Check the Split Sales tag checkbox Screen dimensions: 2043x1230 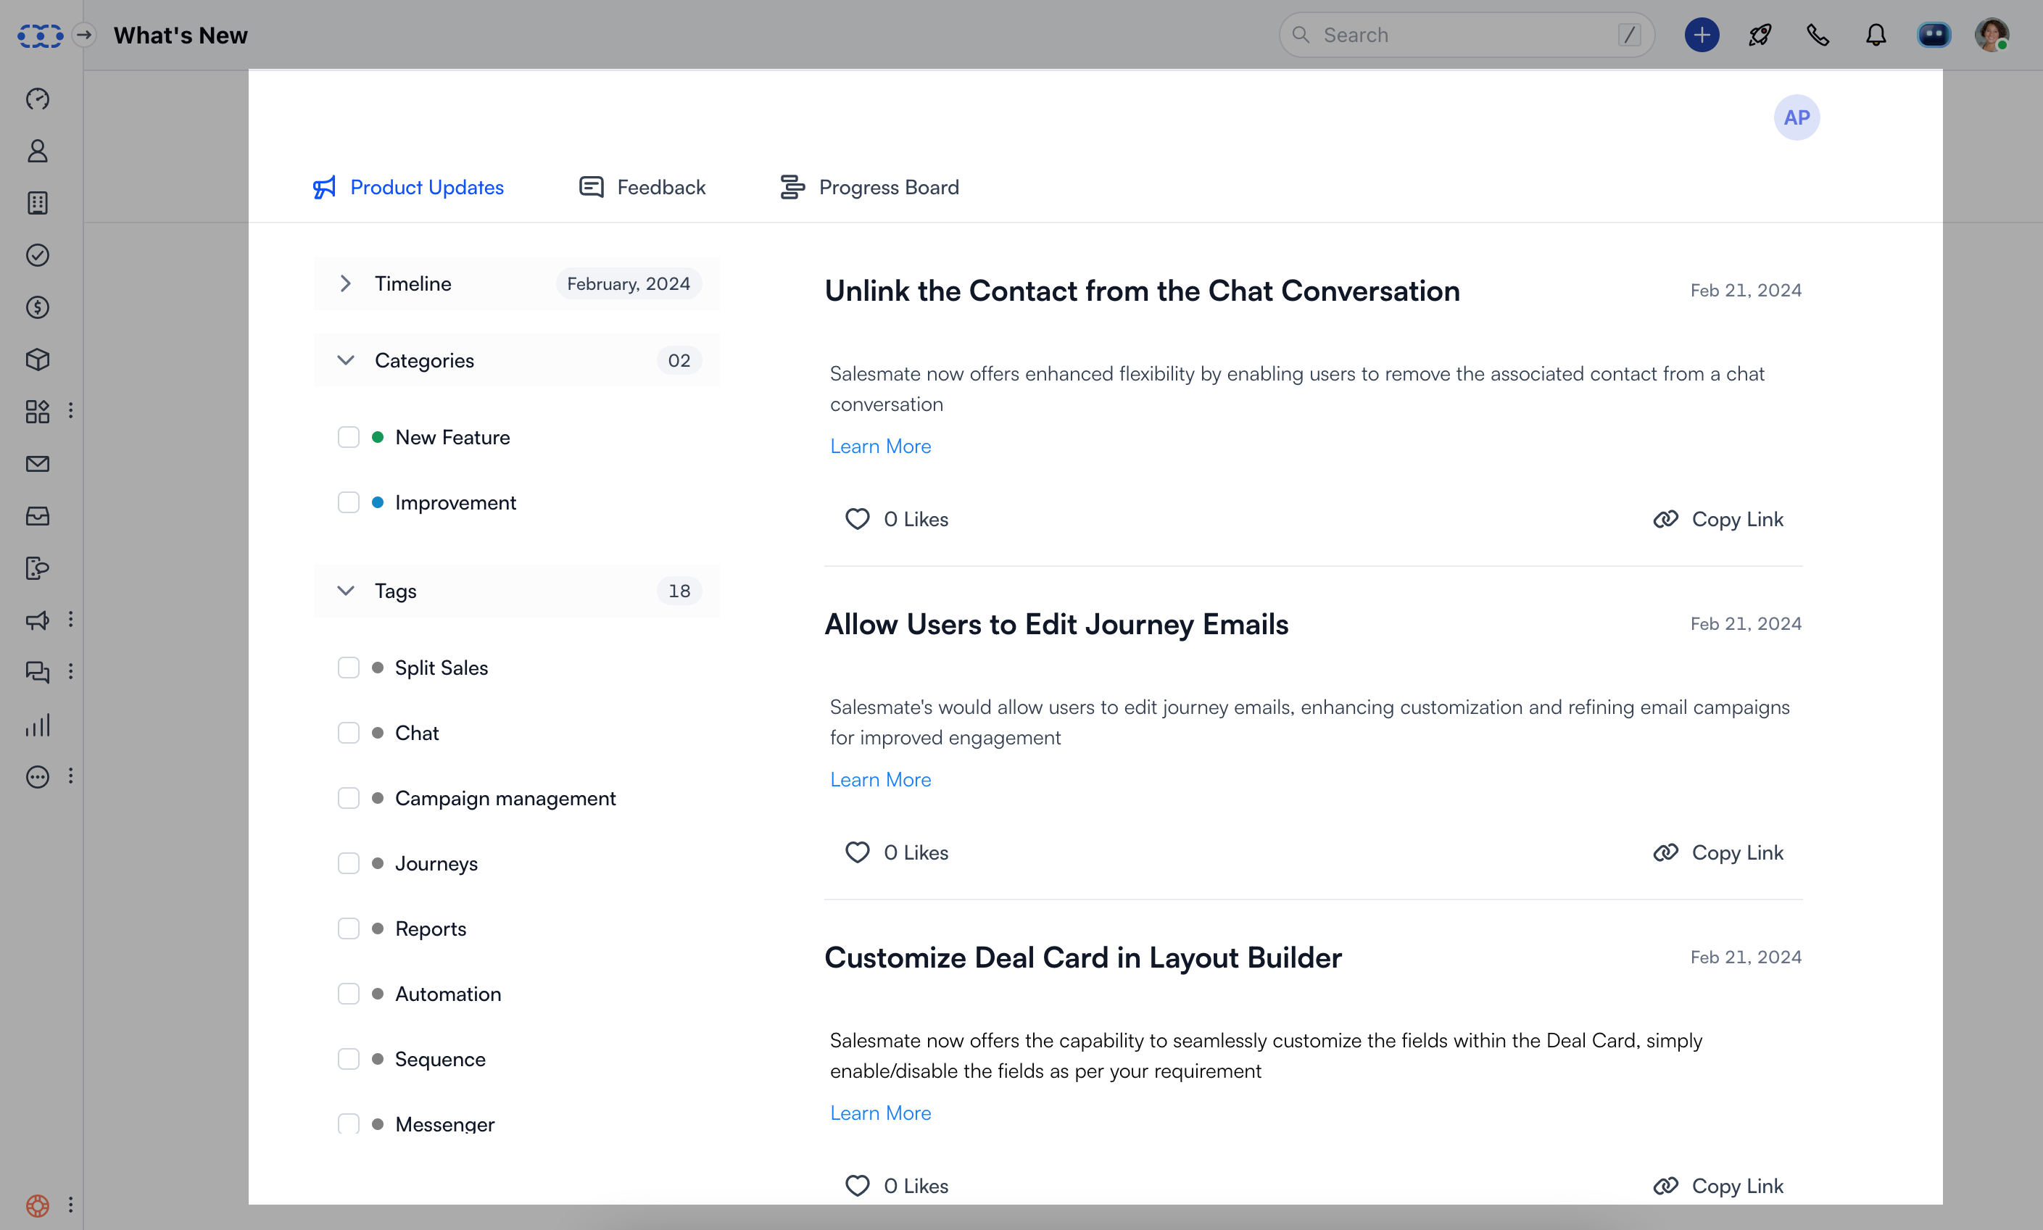[348, 668]
